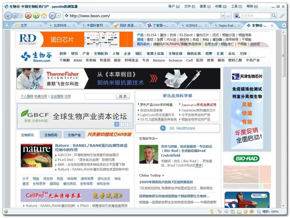Viewport: 290px width, 218px height.
Task: Click the 生物谷 Bioon.com logo
Action: coord(36,56)
